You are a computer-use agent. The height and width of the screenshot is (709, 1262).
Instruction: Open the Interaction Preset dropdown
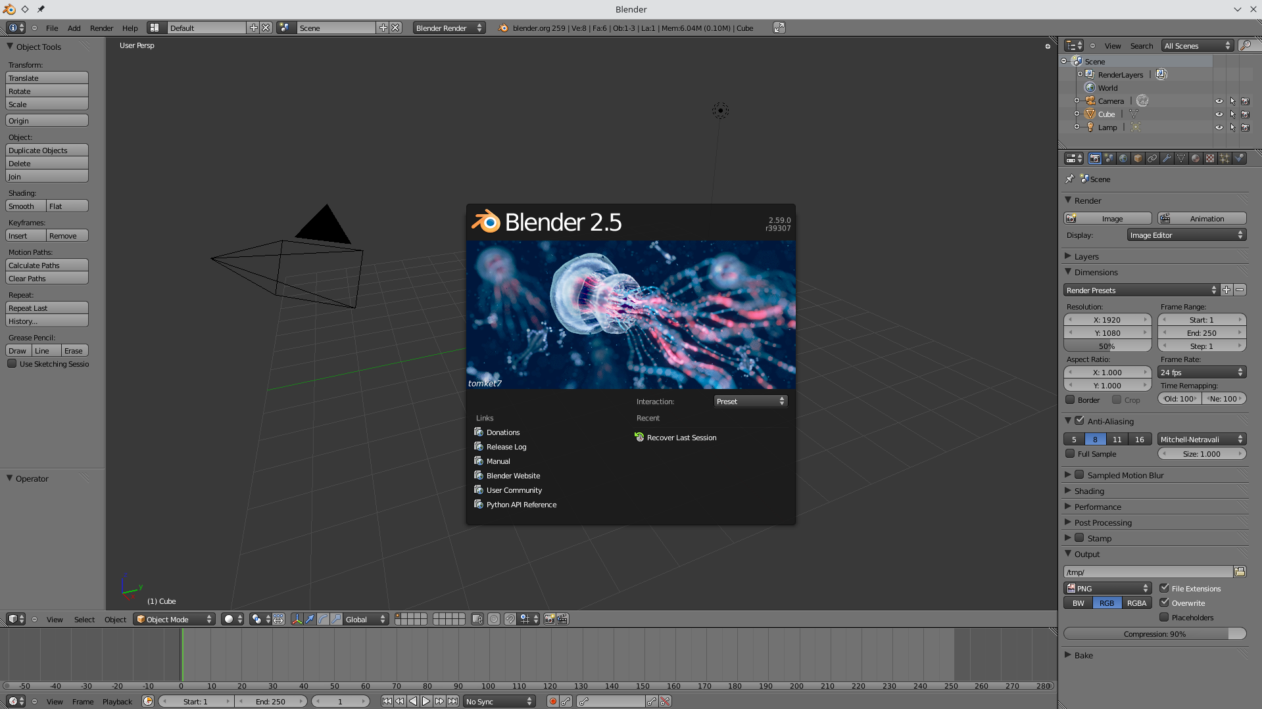coord(750,401)
